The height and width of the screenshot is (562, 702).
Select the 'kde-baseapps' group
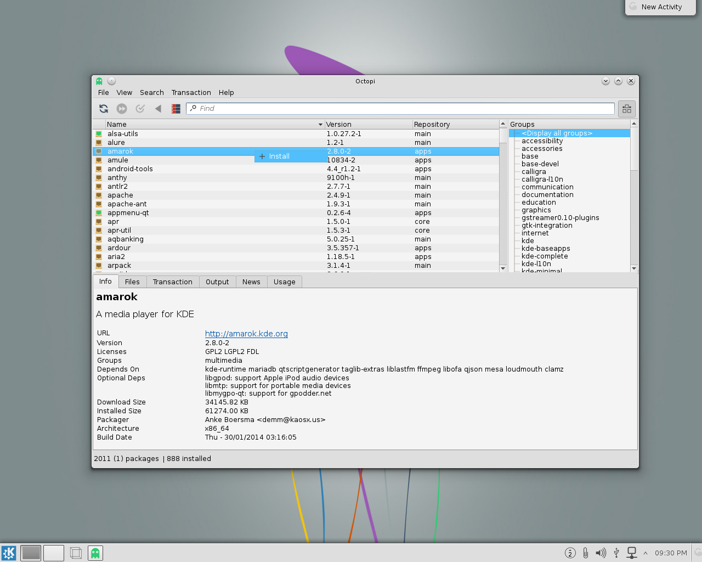pos(546,249)
